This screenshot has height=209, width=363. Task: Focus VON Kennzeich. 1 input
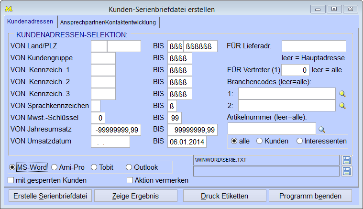[103, 70]
